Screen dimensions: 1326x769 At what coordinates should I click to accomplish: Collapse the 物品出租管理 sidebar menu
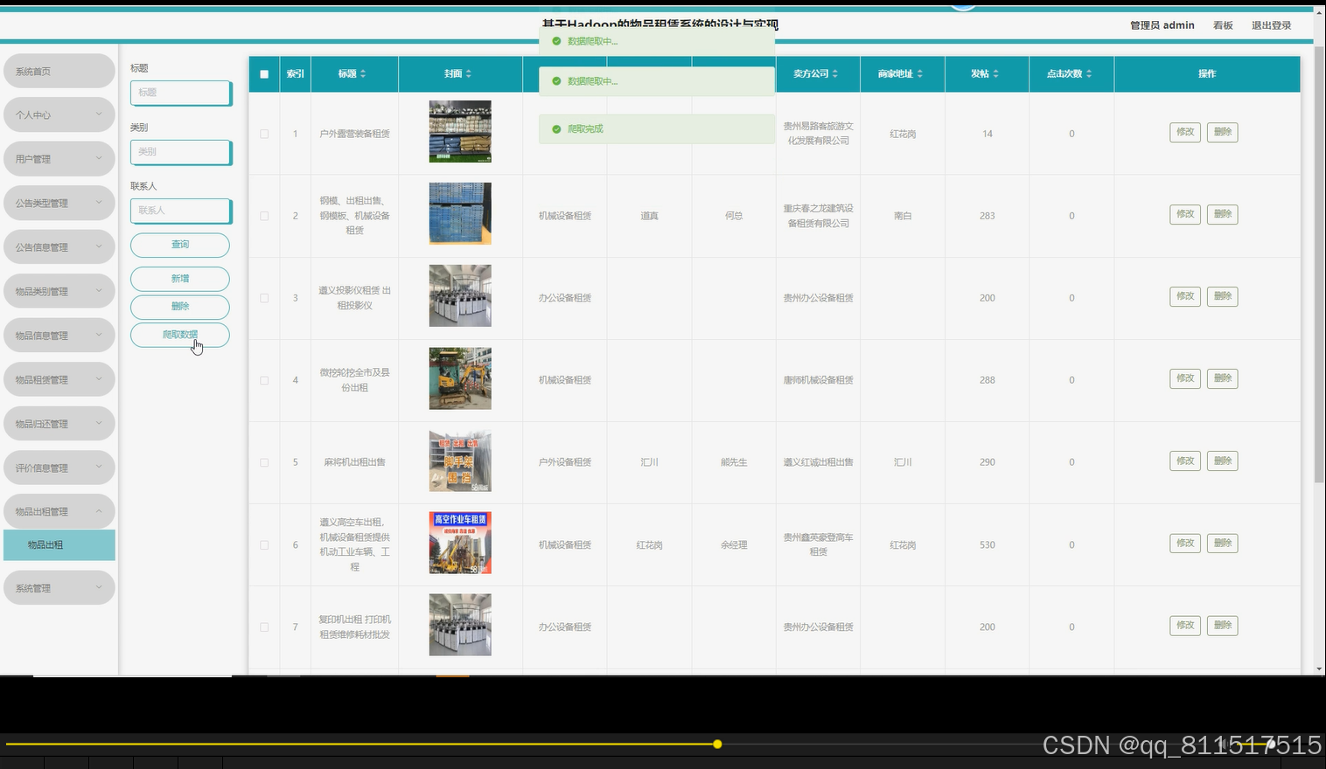(x=59, y=511)
